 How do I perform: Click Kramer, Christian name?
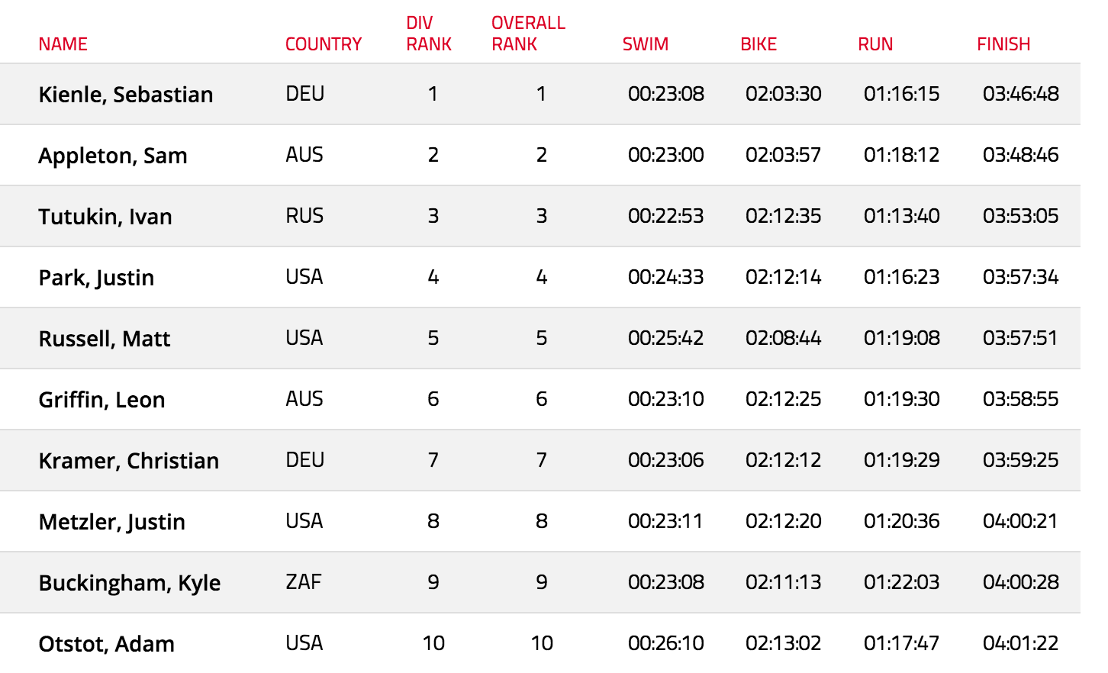[x=129, y=461]
